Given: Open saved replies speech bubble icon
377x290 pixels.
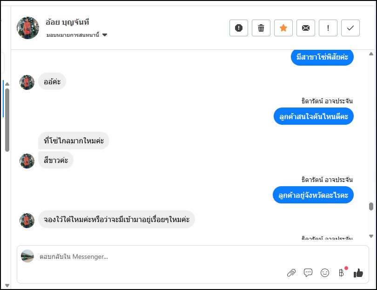Looking at the screenshot, I should 308,273.
